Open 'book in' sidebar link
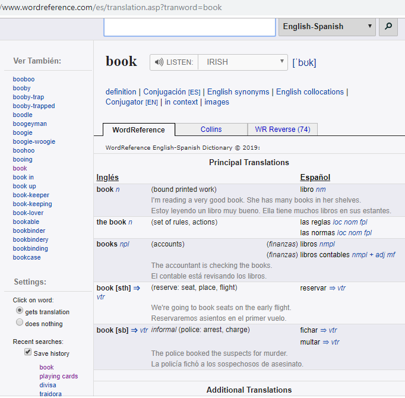Screen dimensions: 405x398 coord(23,177)
